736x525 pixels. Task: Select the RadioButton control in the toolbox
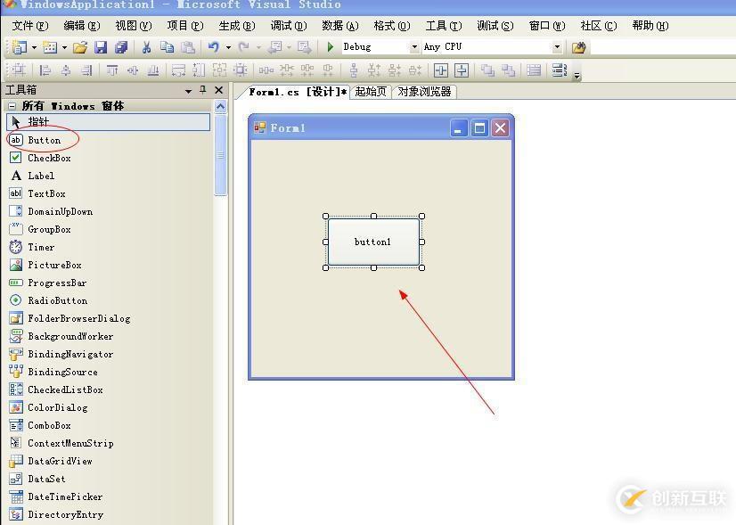[x=109, y=300]
